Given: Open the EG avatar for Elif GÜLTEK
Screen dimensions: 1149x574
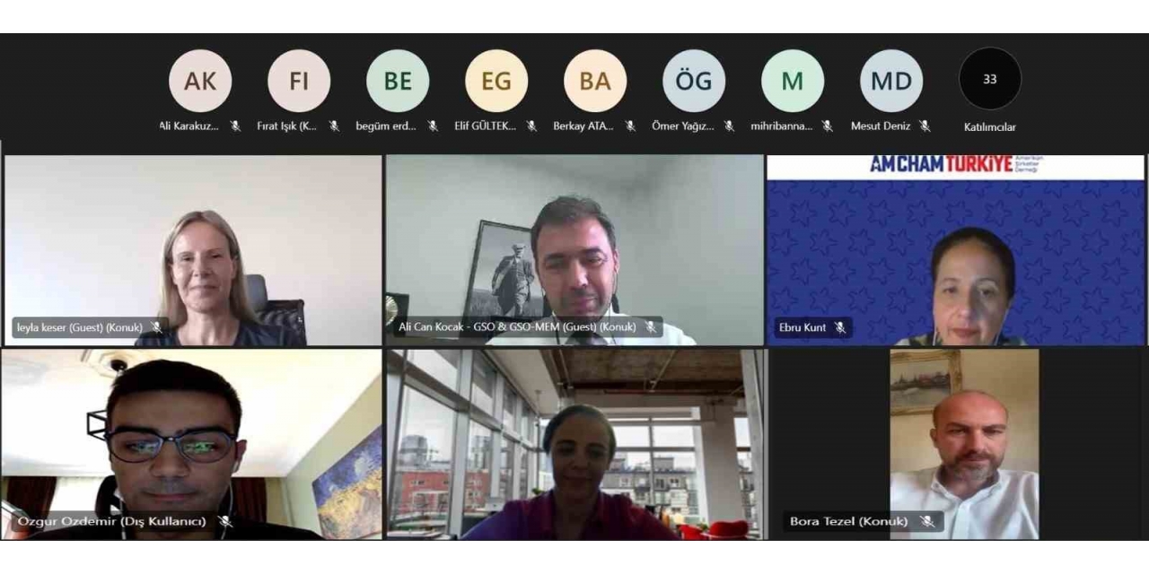Looking at the screenshot, I should [x=496, y=81].
